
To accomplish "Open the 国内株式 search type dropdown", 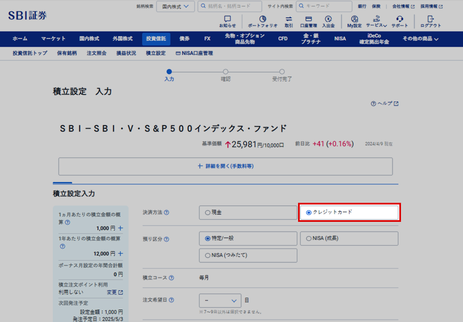I will 175,7.
